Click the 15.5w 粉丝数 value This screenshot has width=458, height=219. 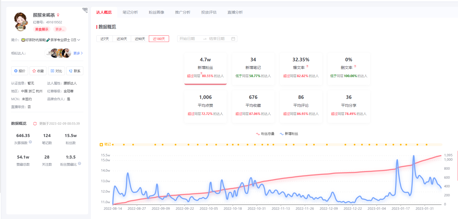(x=71, y=136)
